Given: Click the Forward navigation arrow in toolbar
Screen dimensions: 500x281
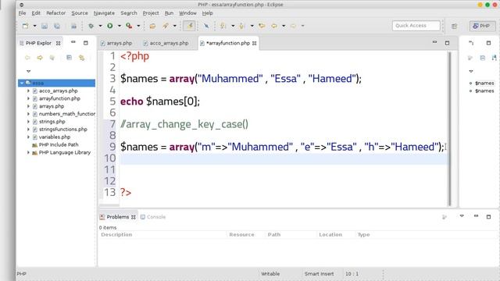Looking at the screenshot, I should coord(293,26).
